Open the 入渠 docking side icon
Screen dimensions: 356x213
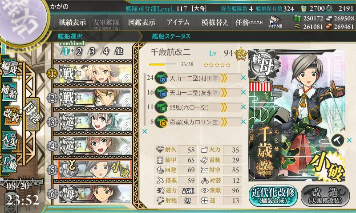tap(9, 140)
